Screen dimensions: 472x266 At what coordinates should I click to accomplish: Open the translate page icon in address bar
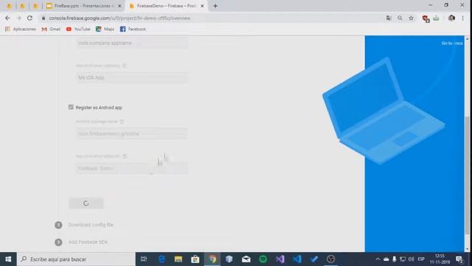[x=389, y=18]
